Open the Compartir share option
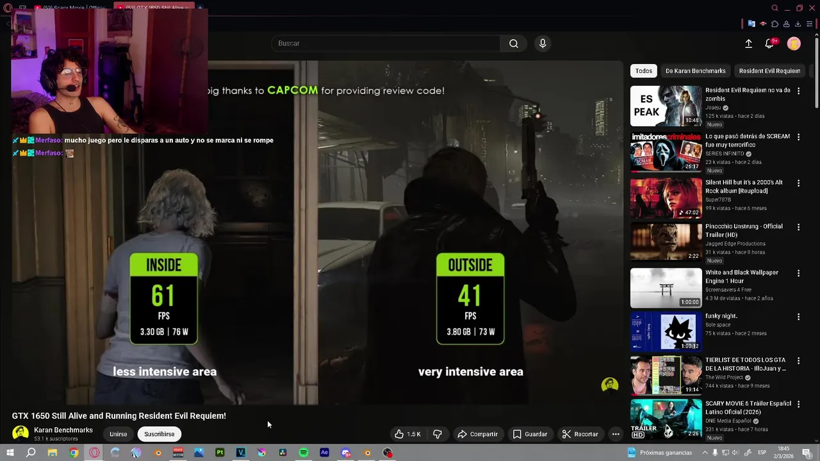This screenshot has width=820, height=461. tap(478, 434)
